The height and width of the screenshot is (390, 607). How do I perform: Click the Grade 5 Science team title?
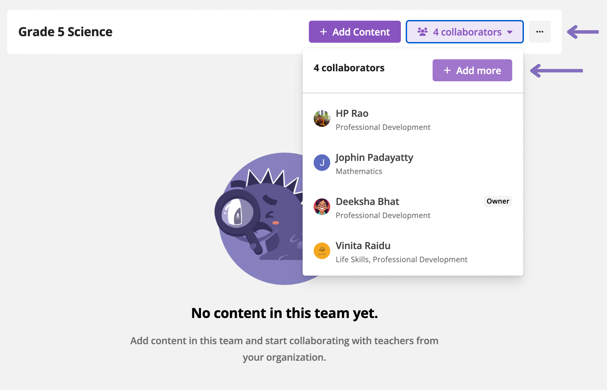coord(65,32)
